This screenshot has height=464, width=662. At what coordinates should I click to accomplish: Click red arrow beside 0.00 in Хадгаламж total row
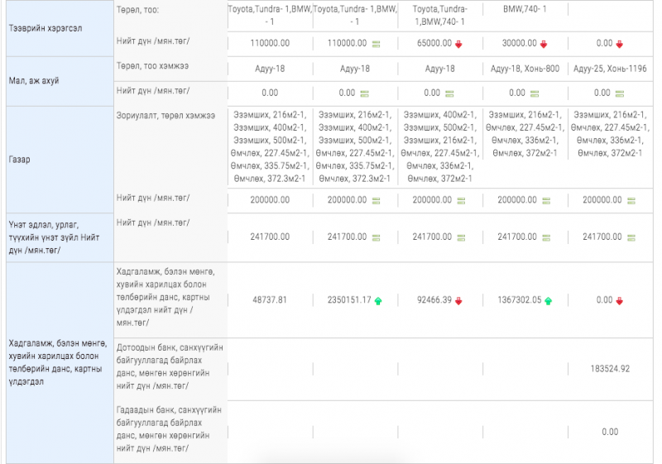[x=620, y=300]
